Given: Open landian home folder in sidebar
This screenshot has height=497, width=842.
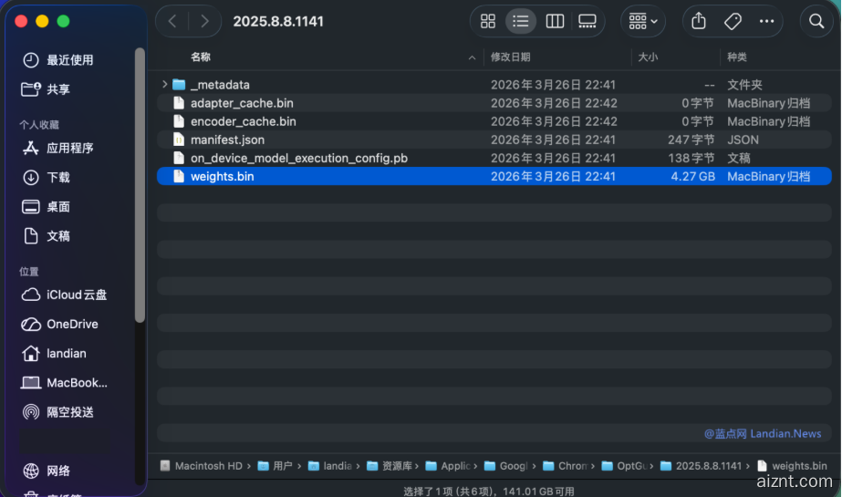Looking at the screenshot, I should tap(54, 353).
